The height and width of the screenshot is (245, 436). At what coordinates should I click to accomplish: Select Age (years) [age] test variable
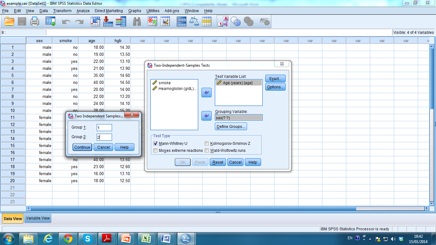click(x=238, y=83)
